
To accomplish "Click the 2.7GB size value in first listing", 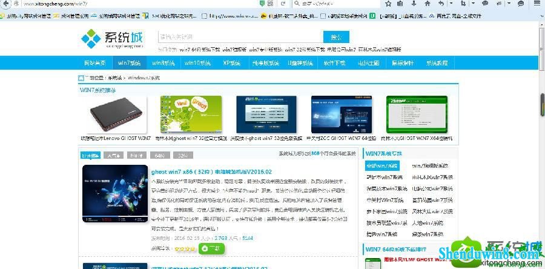I will [220, 238].
